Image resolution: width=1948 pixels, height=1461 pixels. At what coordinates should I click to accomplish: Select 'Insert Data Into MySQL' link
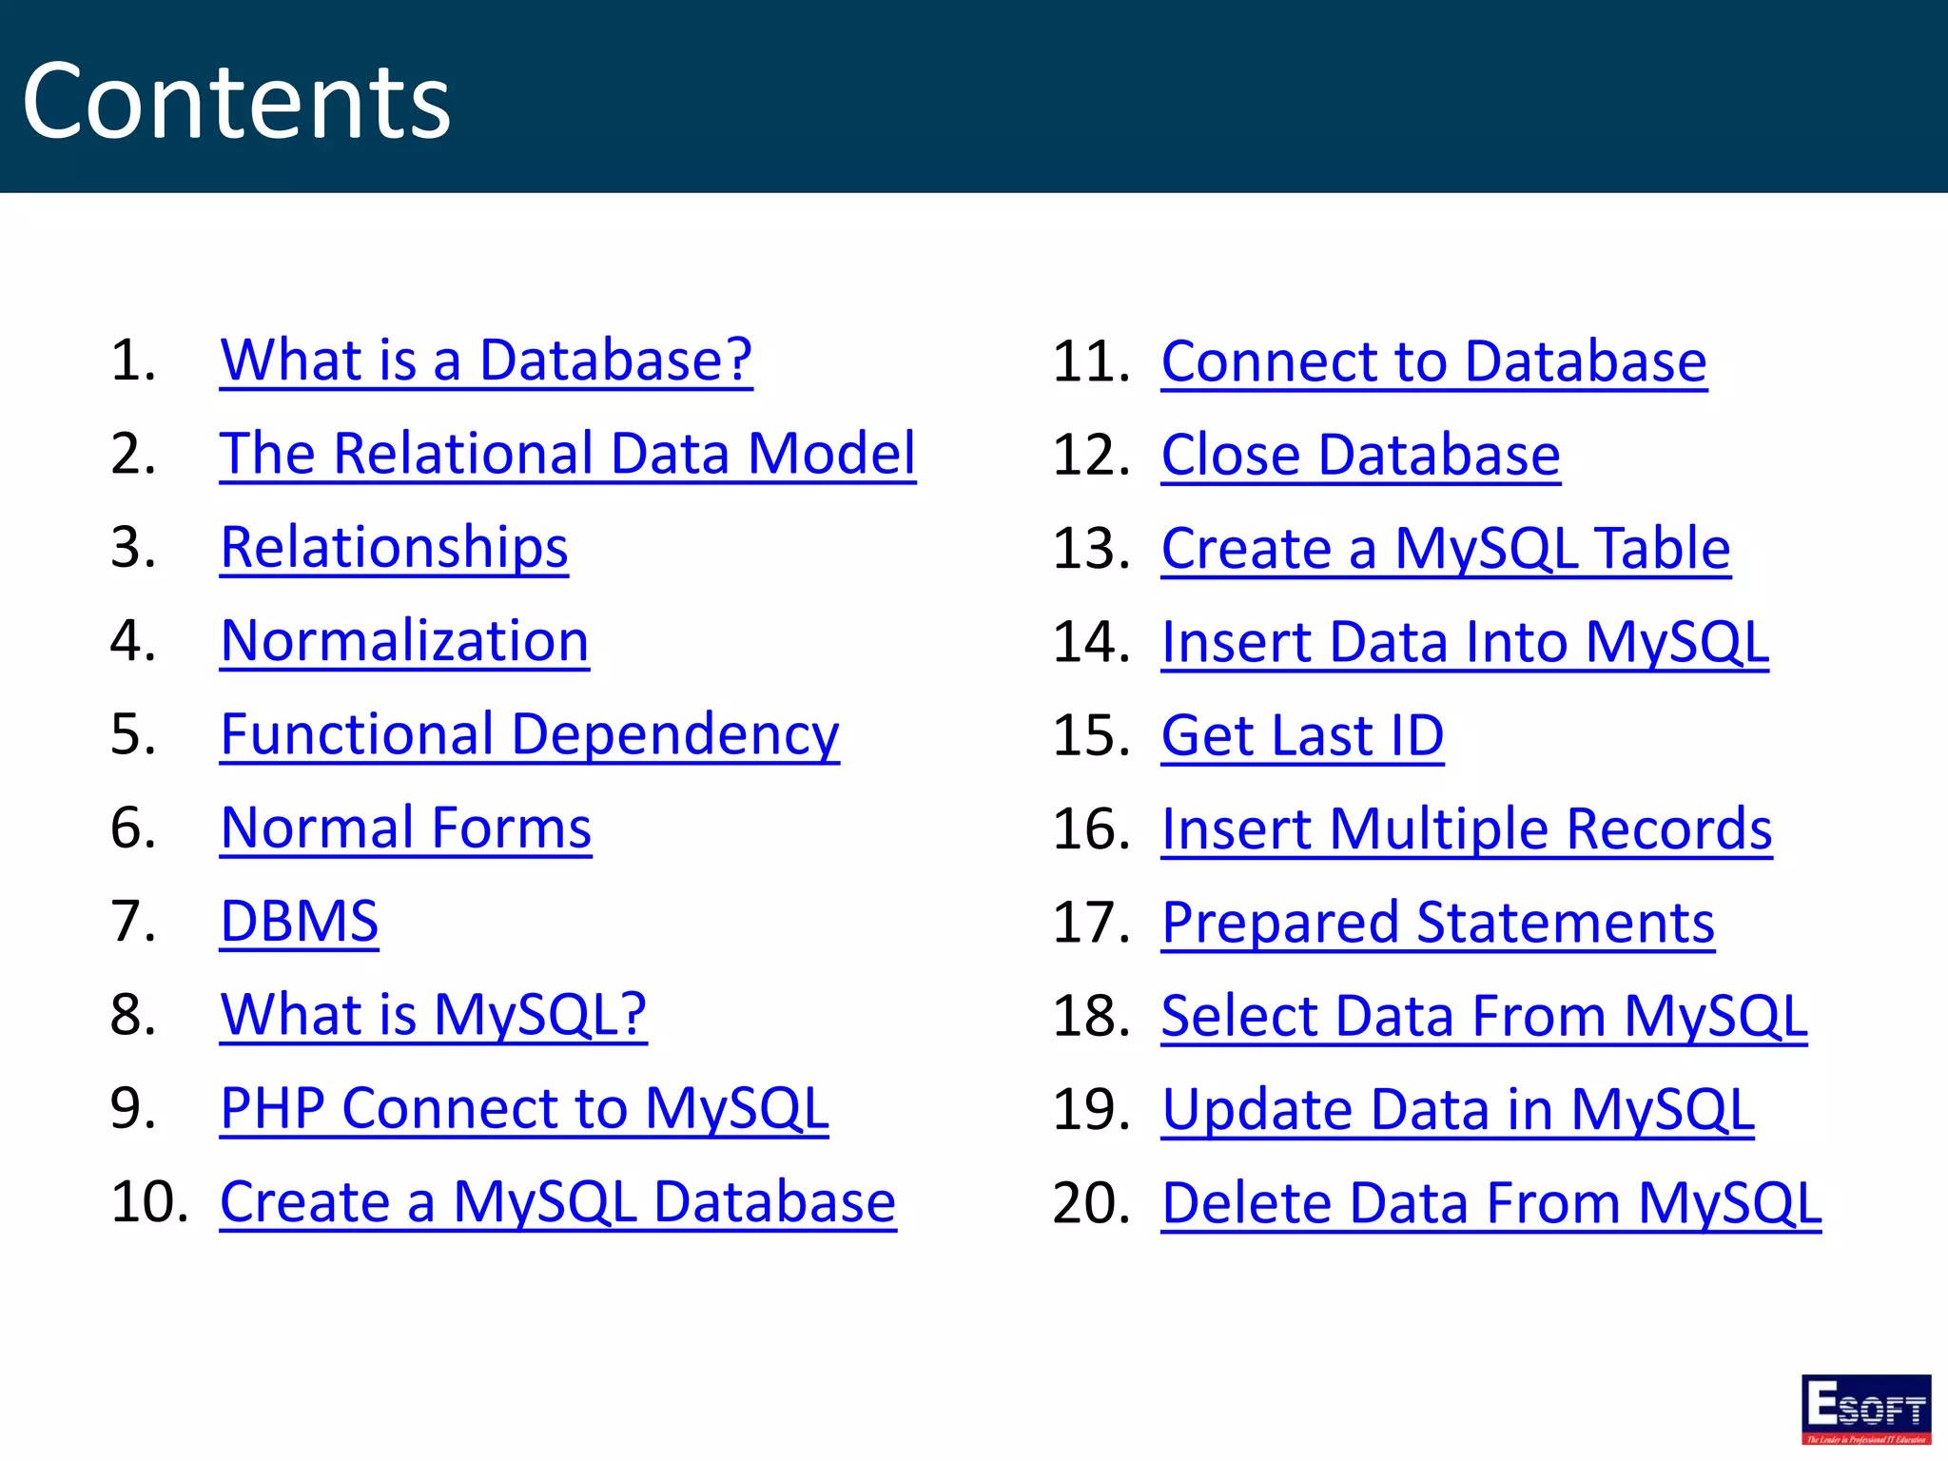pos(1465,642)
